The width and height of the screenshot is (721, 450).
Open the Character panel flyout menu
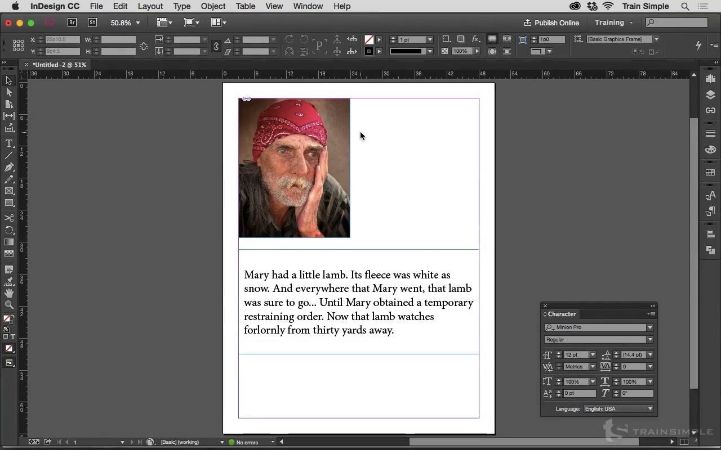(x=651, y=314)
